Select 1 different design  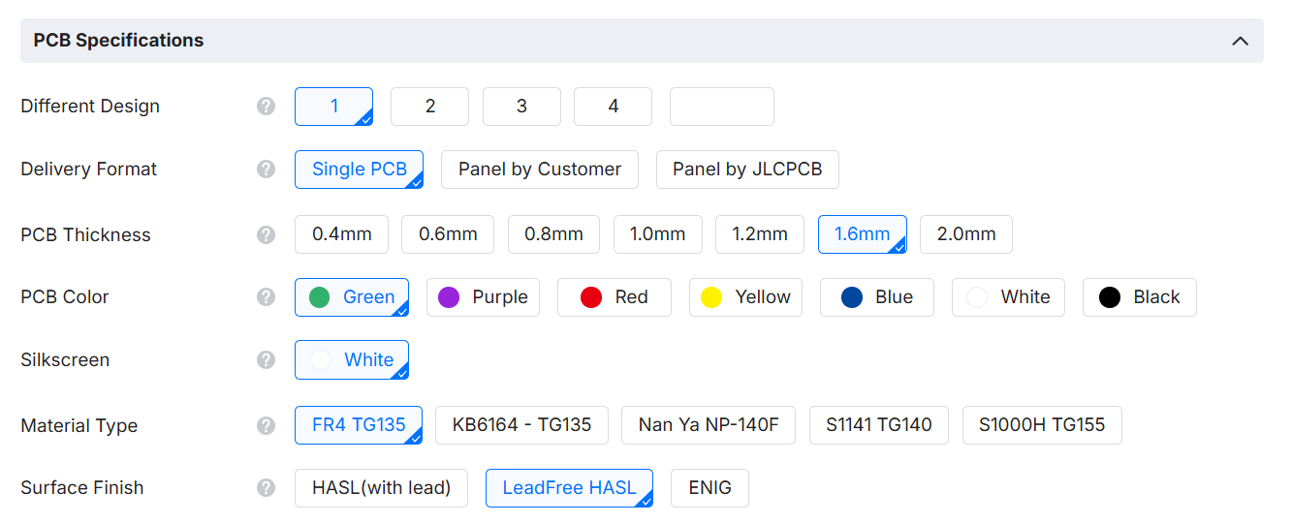pyautogui.click(x=334, y=107)
